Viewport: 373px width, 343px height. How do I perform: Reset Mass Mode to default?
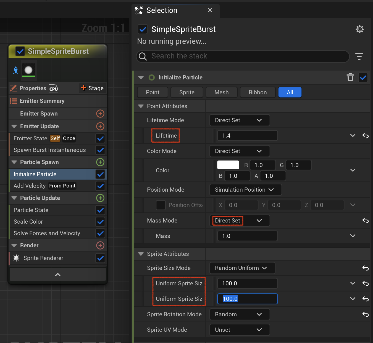(365, 220)
